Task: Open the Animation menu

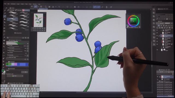Action: tap(13, 4)
